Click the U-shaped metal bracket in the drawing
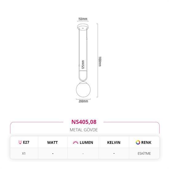The image size is (169, 169). click(83, 76)
